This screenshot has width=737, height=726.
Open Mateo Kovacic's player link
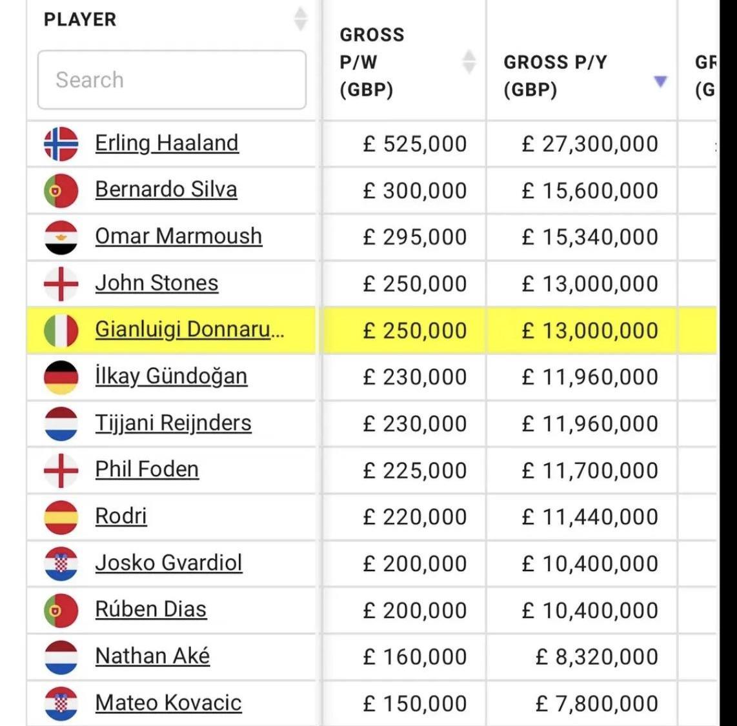click(x=168, y=703)
